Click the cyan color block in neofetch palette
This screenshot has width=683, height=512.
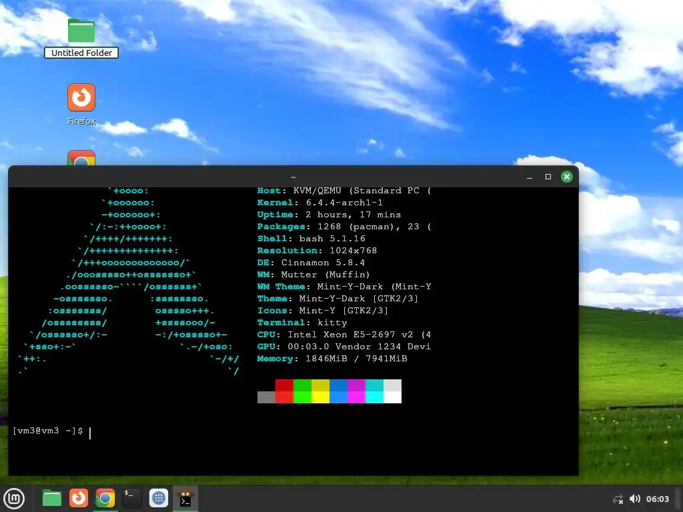374,391
